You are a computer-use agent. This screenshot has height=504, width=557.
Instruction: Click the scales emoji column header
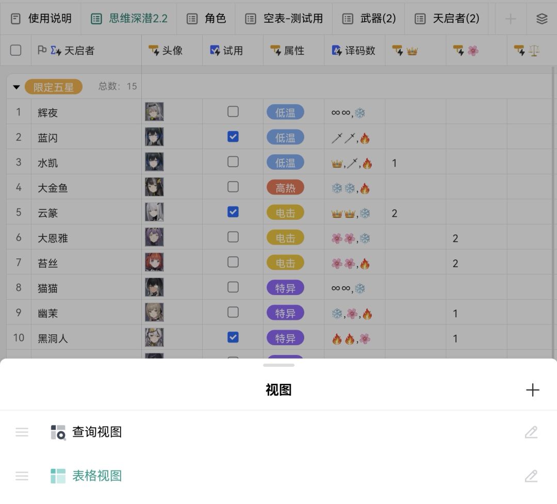(x=532, y=51)
